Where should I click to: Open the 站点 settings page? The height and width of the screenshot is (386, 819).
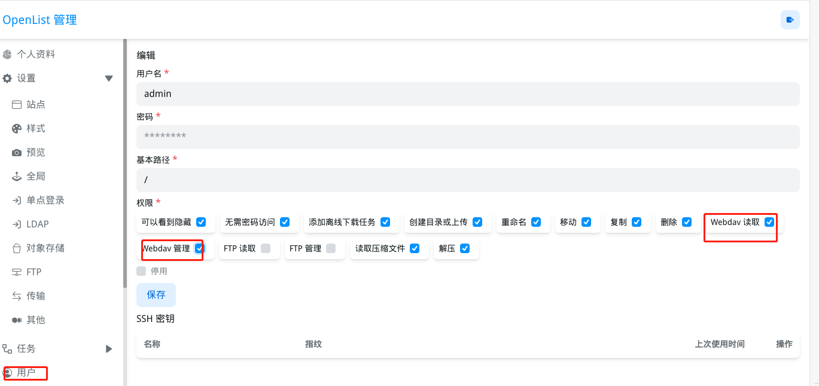coord(36,105)
